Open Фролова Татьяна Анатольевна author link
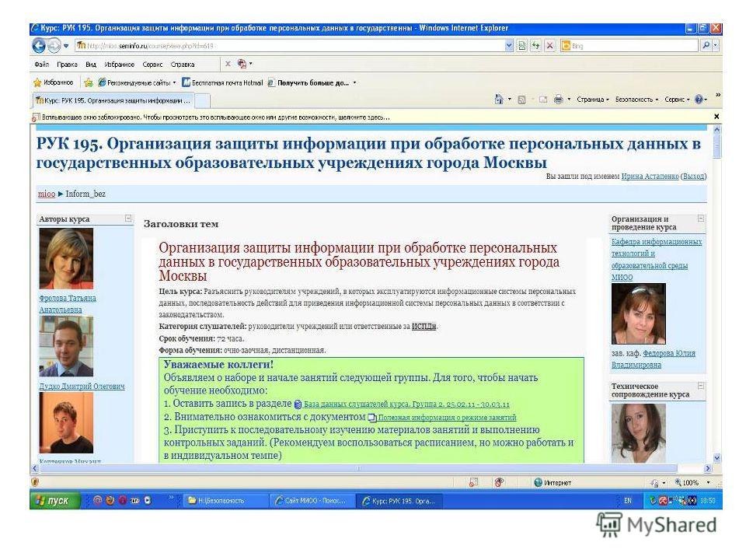 pyautogui.click(x=68, y=304)
